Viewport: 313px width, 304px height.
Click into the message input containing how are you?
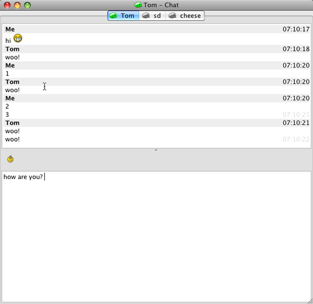point(156,237)
